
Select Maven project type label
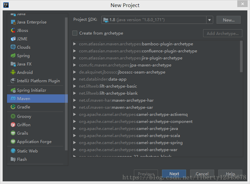pos(24,99)
